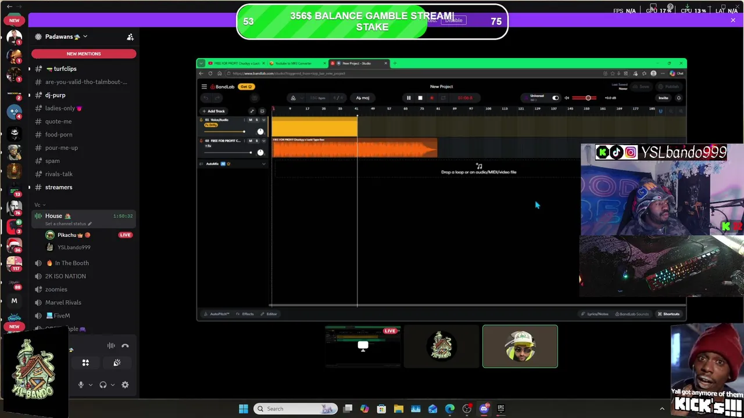This screenshot has height=418, width=744.
Task: Open Windows Start menu
Action: (x=244, y=409)
